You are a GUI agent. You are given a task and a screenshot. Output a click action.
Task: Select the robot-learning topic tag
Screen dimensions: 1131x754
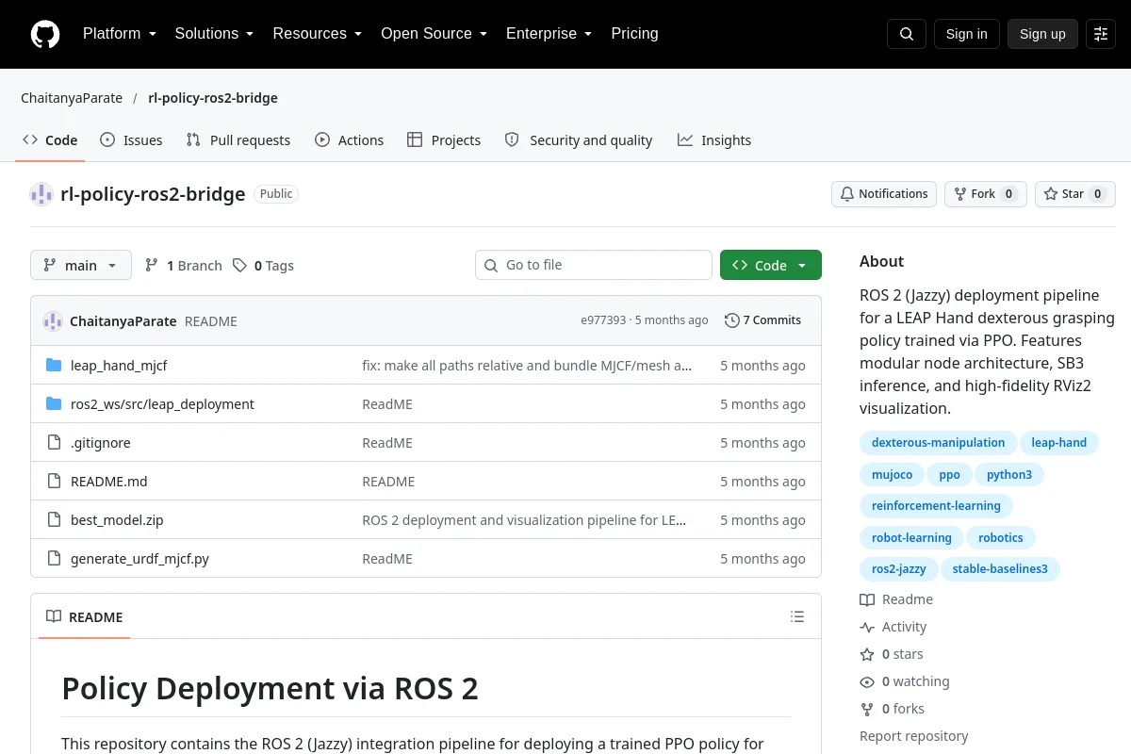pyautogui.click(x=911, y=538)
